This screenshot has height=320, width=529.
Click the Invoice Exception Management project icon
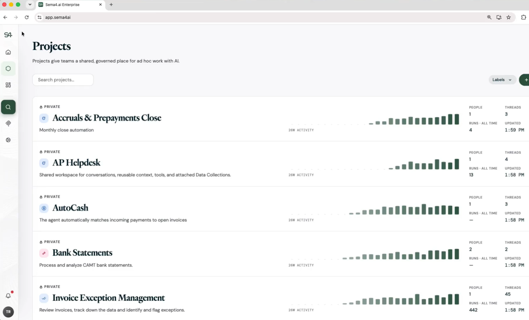(44, 298)
